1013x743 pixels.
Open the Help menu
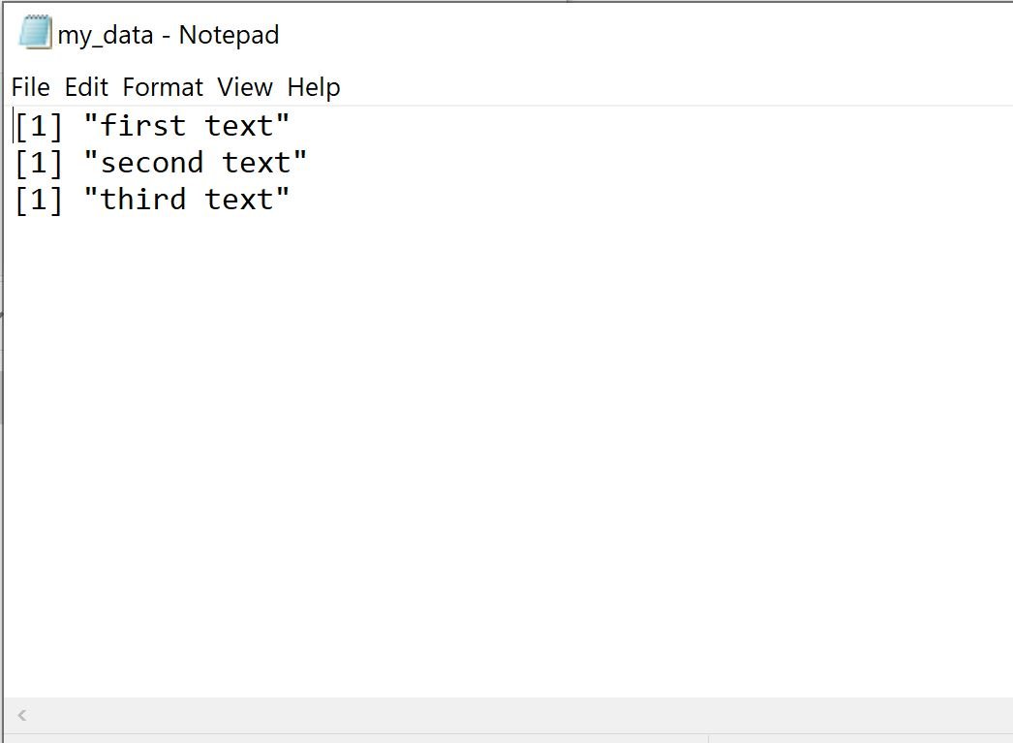coord(314,87)
